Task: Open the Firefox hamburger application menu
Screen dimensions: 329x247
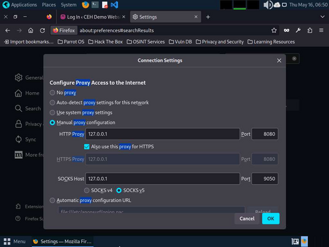Action: click(x=321, y=30)
